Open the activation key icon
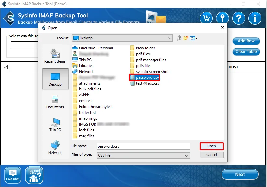 pos(222,18)
